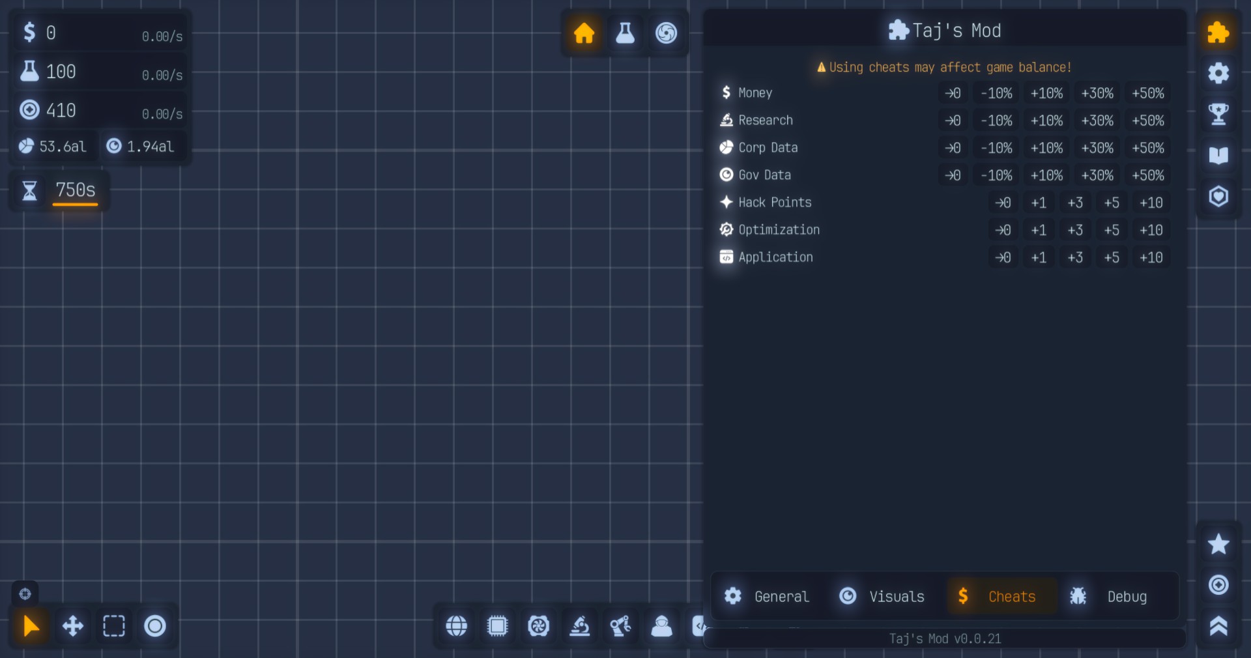Open the trophy achievements icon
Image resolution: width=1251 pixels, height=658 pixels.
(1218, 114)
